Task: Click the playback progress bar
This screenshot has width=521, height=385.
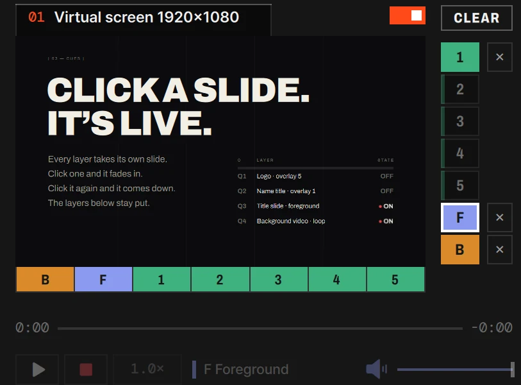Action: [260, 329]
